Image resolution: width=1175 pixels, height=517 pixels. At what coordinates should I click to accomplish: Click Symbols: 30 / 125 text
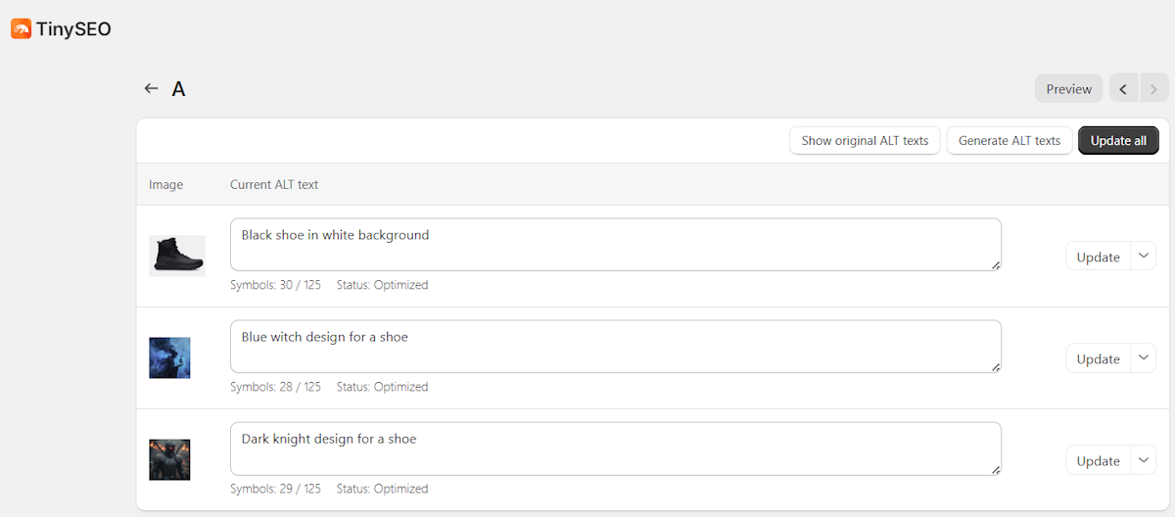pyautogui.click(x=275, y=285)
